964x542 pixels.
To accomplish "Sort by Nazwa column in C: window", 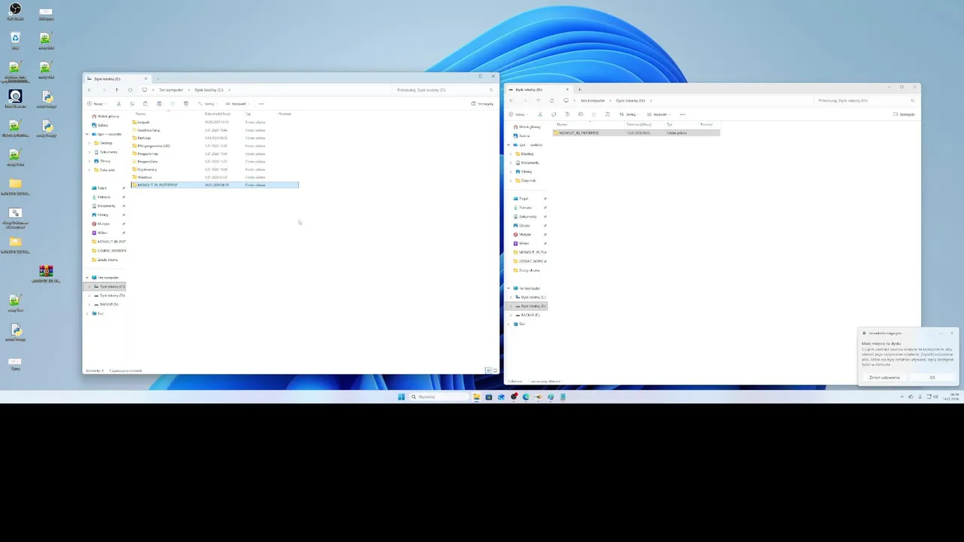I will (x=141, y=114).
